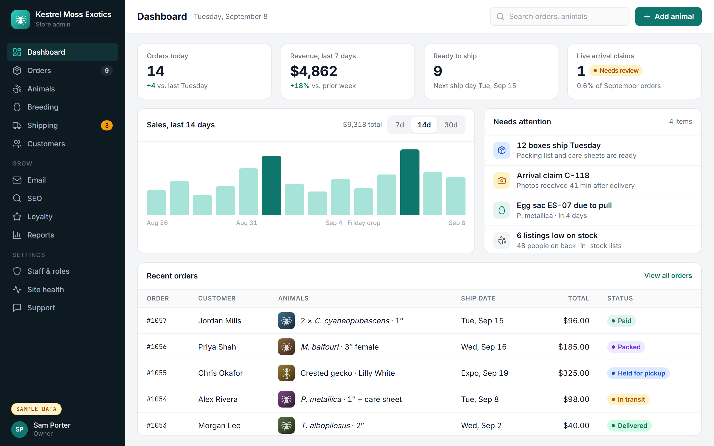
Task: Click the Kestrel Moss Exotics spider logo
Action: 20,20
